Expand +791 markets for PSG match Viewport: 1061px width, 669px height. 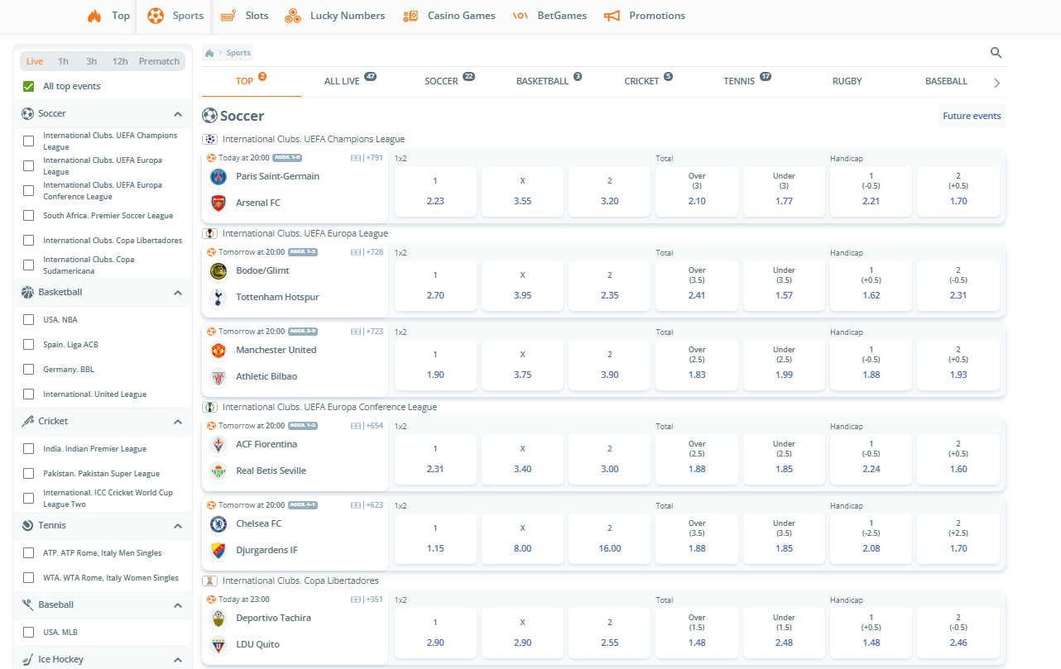(374, 158)
